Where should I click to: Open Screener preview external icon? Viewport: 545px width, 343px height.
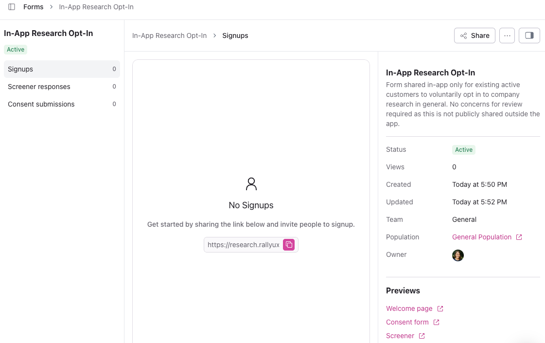click(x=422, y=336)
